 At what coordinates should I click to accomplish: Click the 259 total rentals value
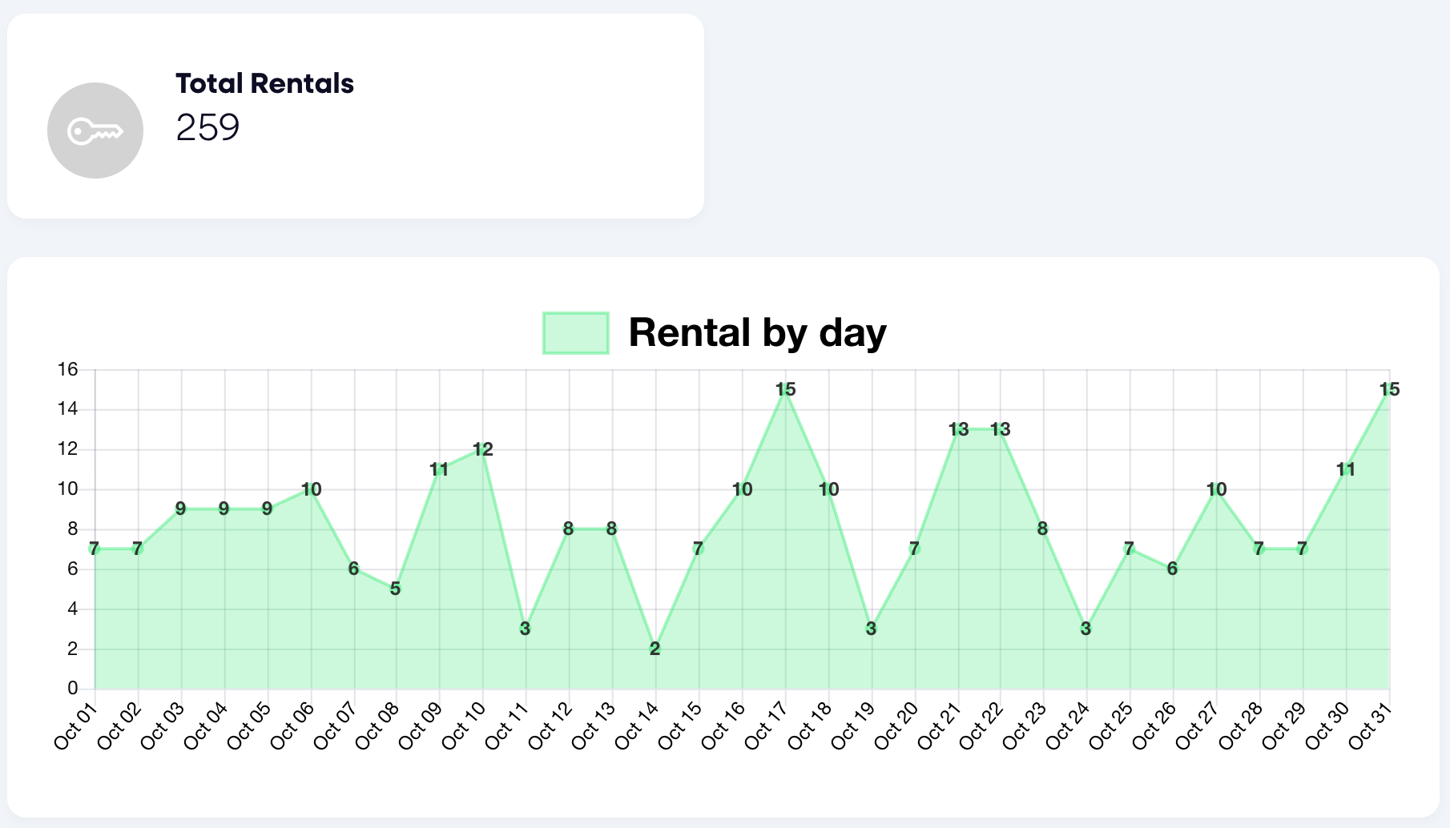coord(207,127)
